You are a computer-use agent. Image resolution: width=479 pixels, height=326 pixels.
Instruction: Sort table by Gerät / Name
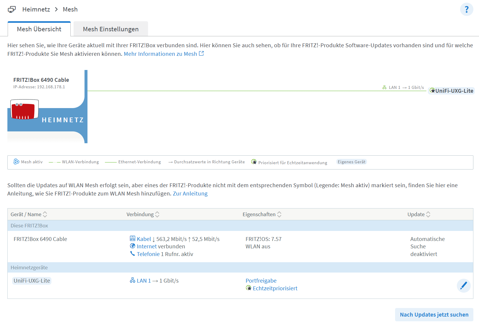[x=29, y=214]
